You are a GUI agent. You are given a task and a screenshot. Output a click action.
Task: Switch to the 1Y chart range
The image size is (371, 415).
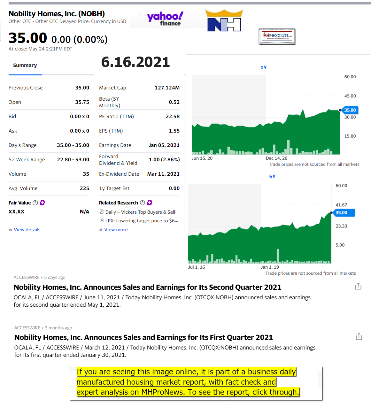click(263, 68)
